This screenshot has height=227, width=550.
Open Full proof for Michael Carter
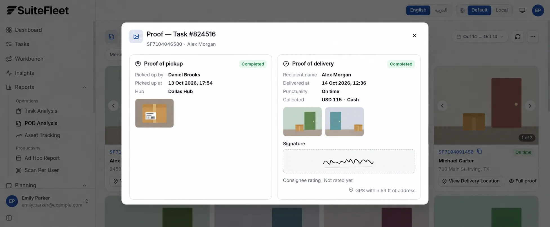523,181
